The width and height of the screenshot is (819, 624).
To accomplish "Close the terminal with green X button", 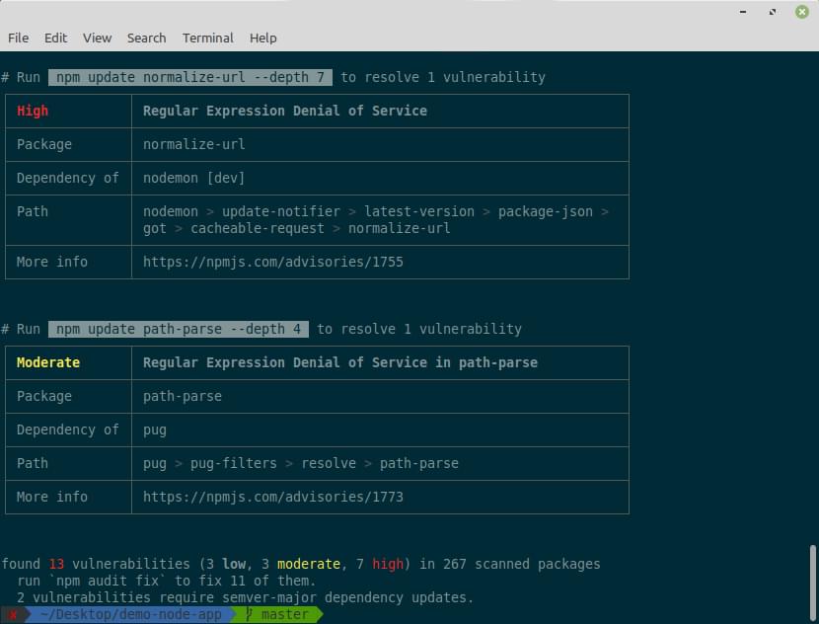I will click(801, 12).
